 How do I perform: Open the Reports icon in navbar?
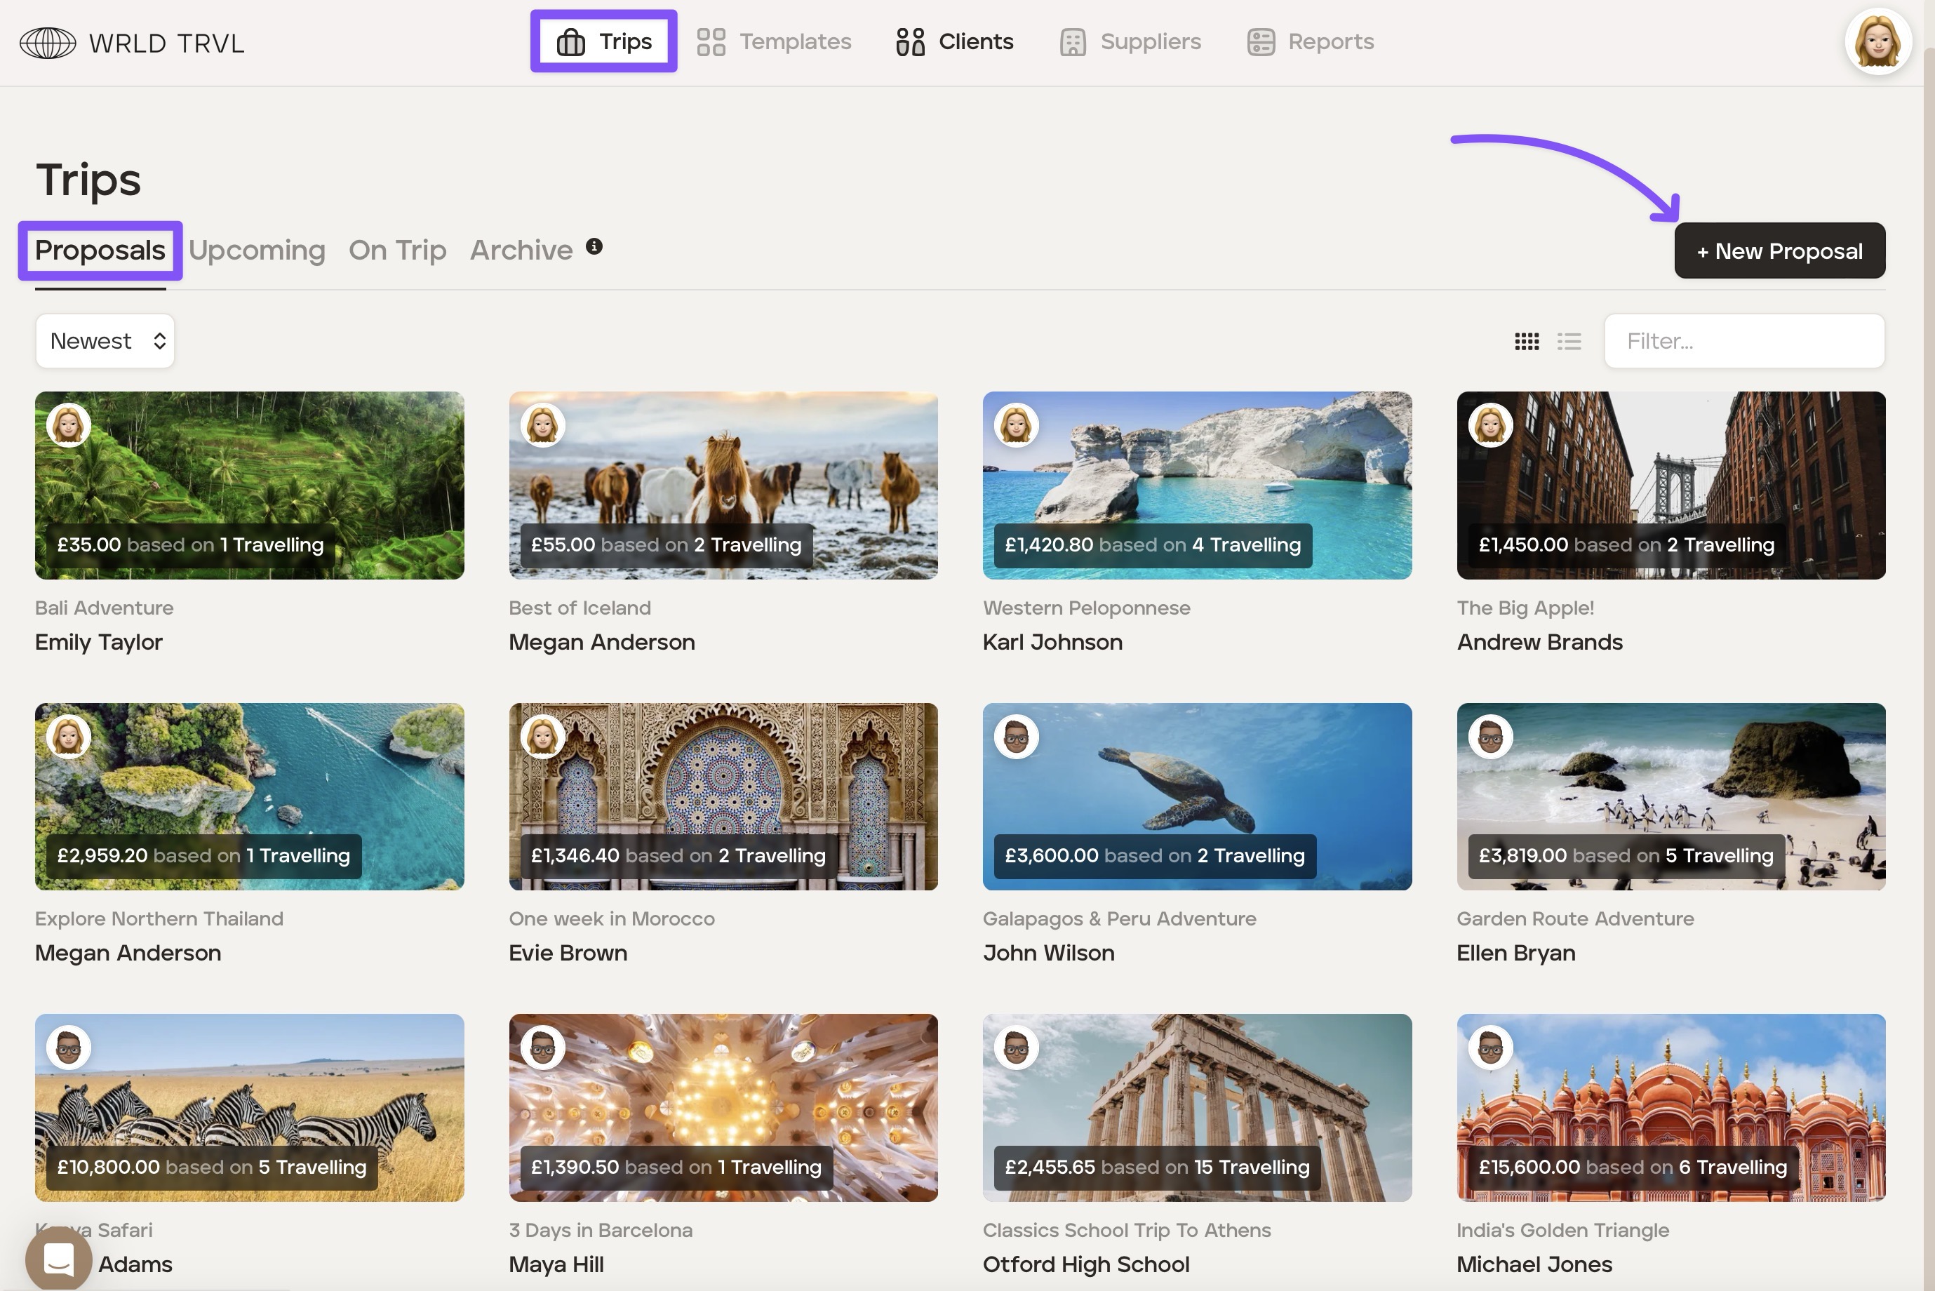tap(1260, 42)
